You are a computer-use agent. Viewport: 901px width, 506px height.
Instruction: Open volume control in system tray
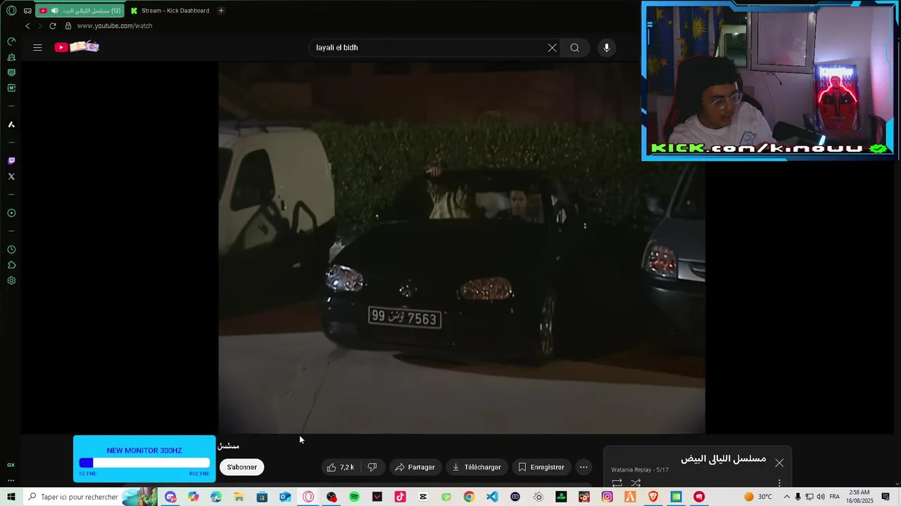[820, 497]
